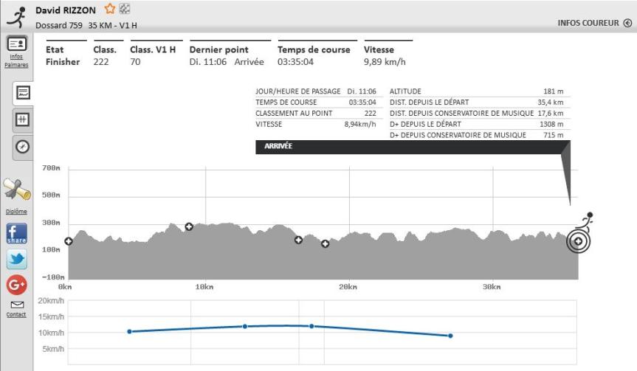Select the checkpoint marker near 9km
This screenshot has height=371, width=637.
tap(189, 226)
